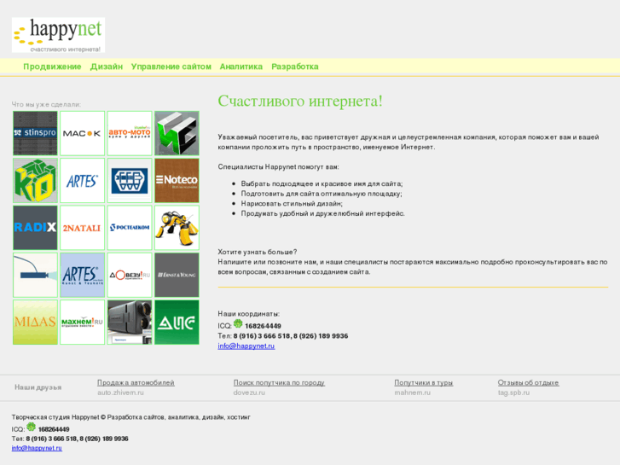This screenshot has height=465, width=620.
Task: Open the blue syringe device tile
Action: pyautogui.click(x=35, y=275)
